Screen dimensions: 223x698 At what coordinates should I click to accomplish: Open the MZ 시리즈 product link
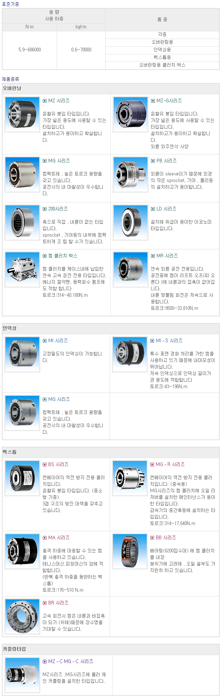tap(59, 101)
